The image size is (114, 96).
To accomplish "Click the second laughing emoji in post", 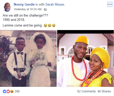I will point(49,25).
